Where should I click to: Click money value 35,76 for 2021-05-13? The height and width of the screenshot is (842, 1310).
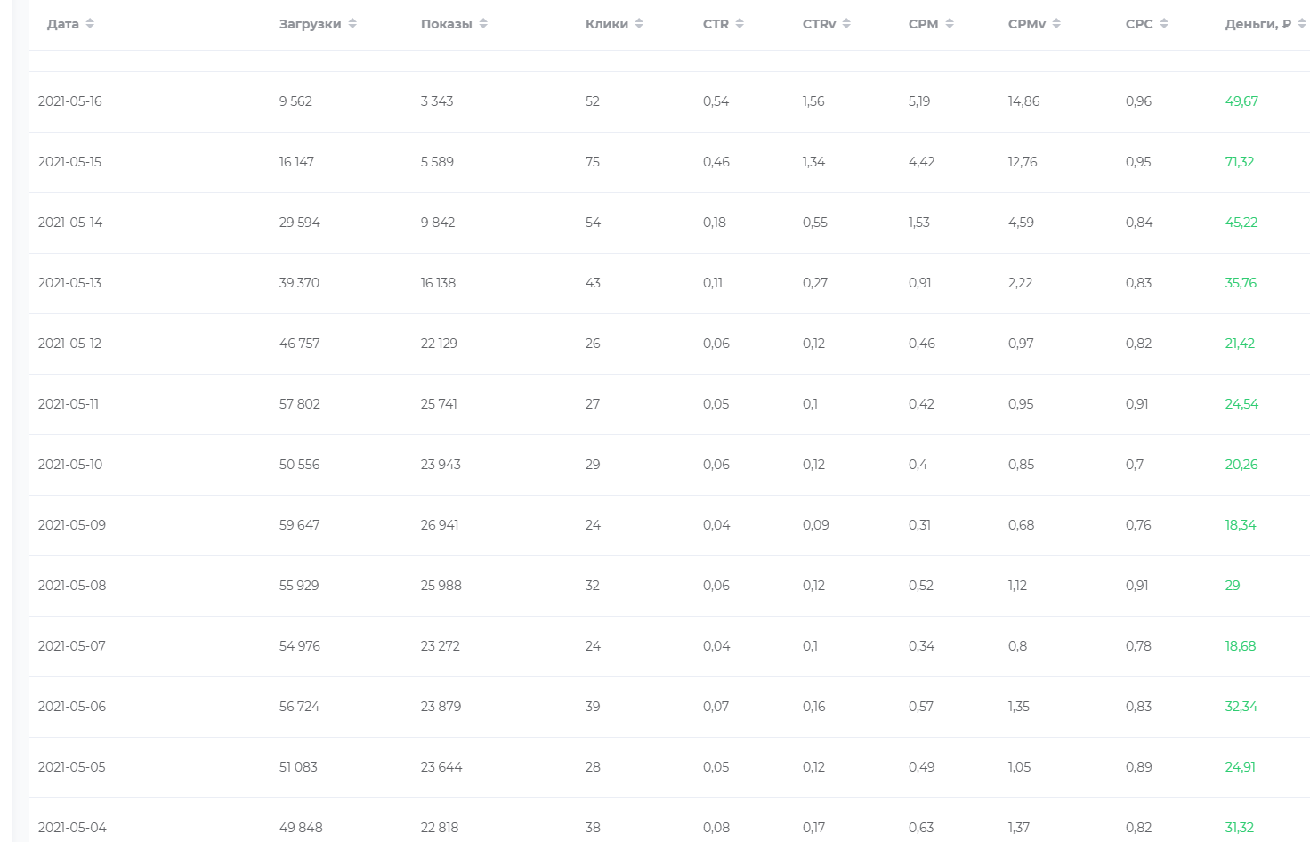pos(1241,283)
